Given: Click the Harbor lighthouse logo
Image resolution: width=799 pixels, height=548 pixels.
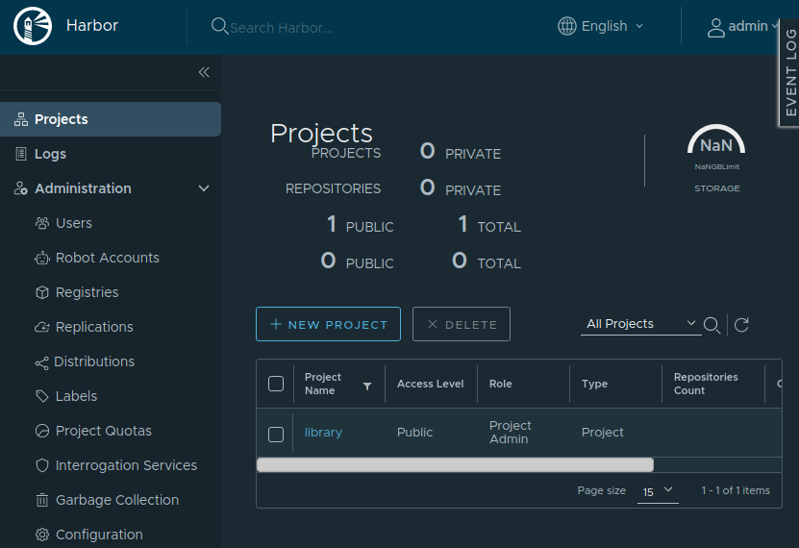Looking at the screenshot, I should [x=33, y=25].
